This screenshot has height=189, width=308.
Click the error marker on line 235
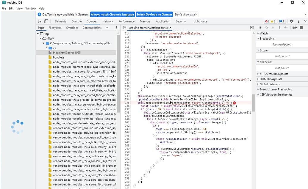coord(234,103)
